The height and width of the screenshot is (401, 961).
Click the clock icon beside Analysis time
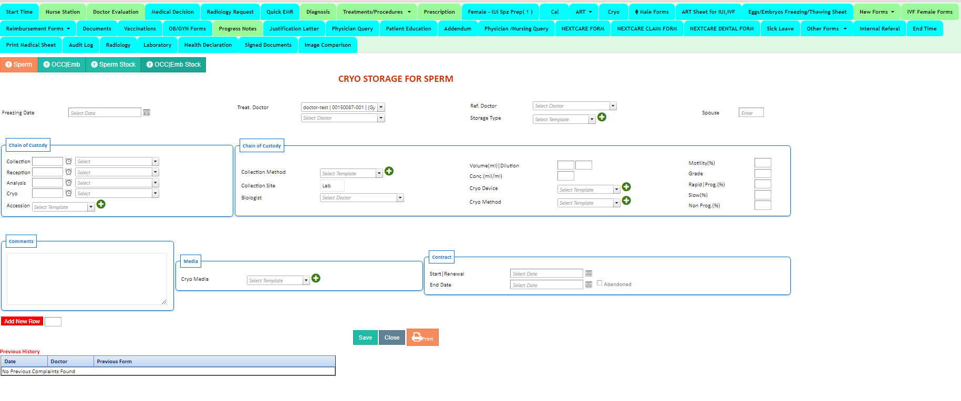click(x=68, y=182)
